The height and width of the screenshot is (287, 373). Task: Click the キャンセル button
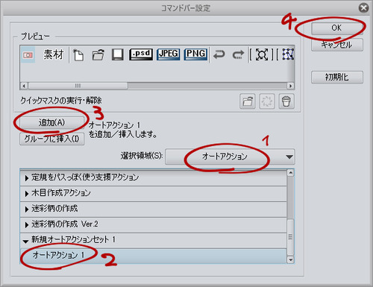(337, 45)
